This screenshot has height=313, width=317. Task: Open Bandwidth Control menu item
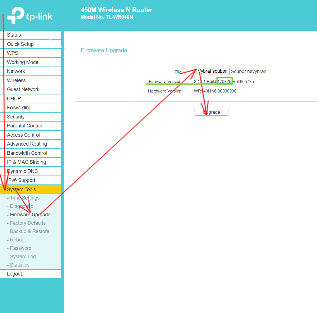click(x=27, y=153)
